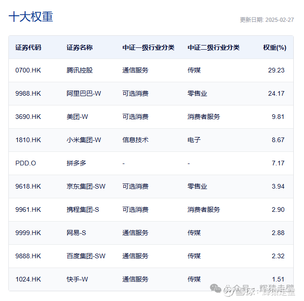
Task: Select the 网易-S name cell
Action: coord(76,233)
